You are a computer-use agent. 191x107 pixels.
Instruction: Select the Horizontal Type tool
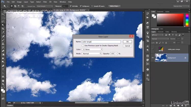(x=3, y=69)
